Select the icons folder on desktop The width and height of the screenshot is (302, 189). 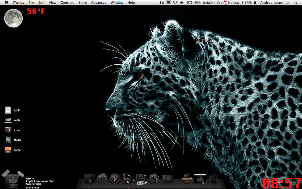(x=8, y=130)
